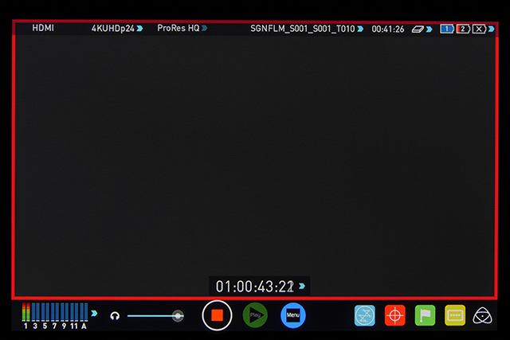
Task: Tap the audio level meters
Action: point(55,315)
